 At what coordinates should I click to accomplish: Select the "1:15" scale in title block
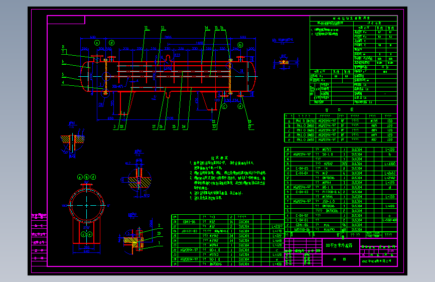[x=391, y=251]
